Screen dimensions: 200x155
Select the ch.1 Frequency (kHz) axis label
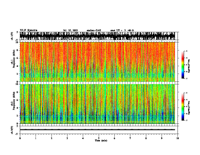pos(13,62)
